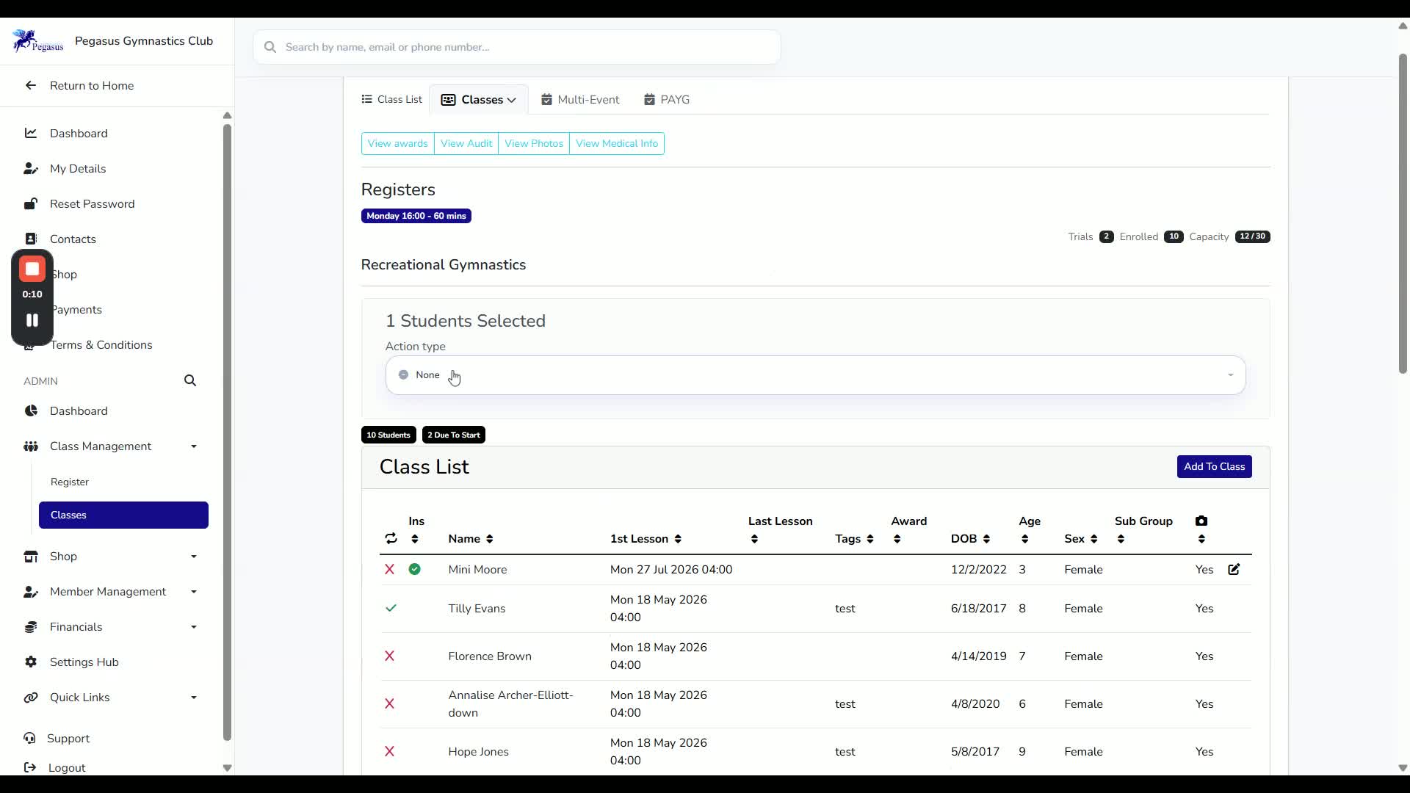Click the Pegasus club logo
The height and width of the screenshot is (793, 1410).
(x=38, y=41)
